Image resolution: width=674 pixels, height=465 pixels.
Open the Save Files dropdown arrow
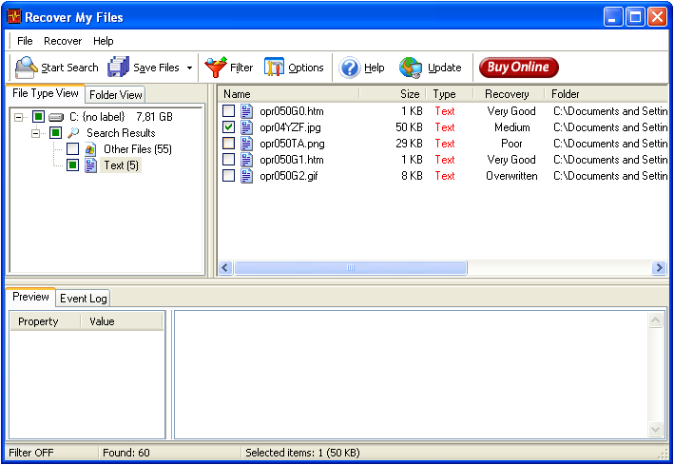click(189, 68)
